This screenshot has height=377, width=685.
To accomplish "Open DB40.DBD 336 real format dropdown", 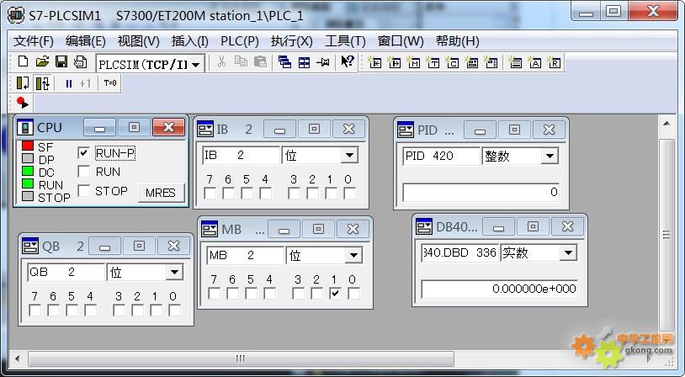I will (568, 252).
